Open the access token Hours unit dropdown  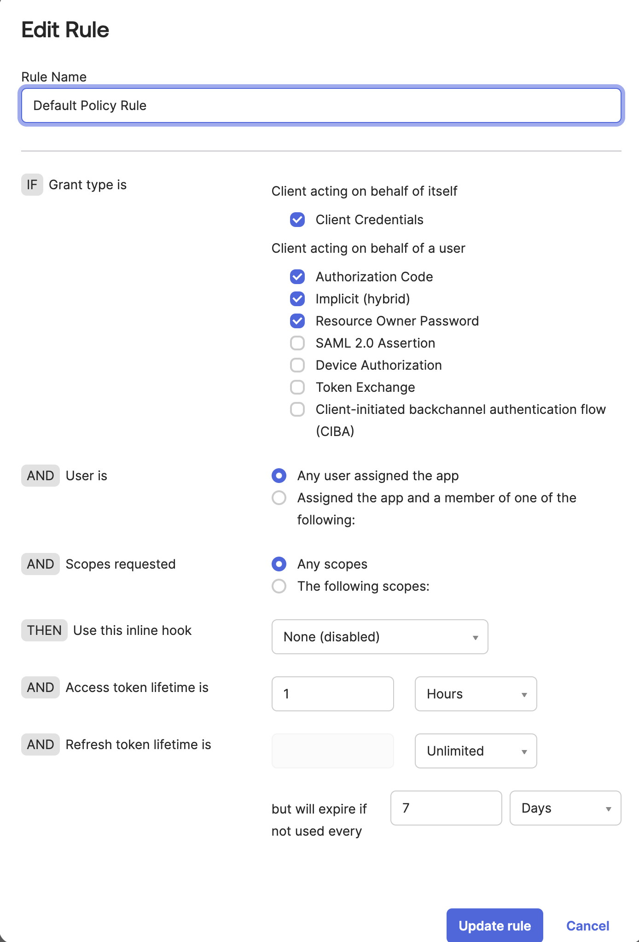click(x=476, y=694)
